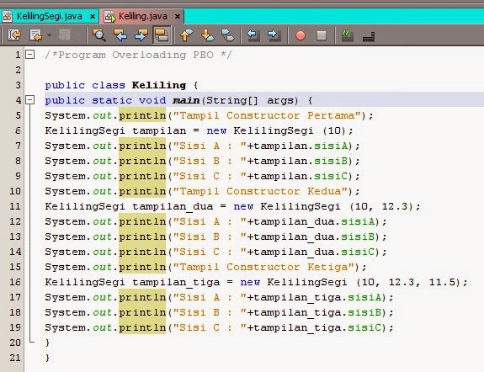Click 'tampilan.sisiB' on line 8

tap(301, 161)
